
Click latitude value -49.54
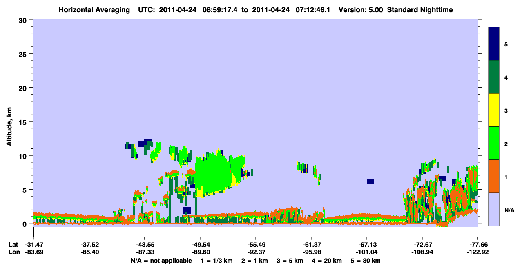(x=200, y=245)
